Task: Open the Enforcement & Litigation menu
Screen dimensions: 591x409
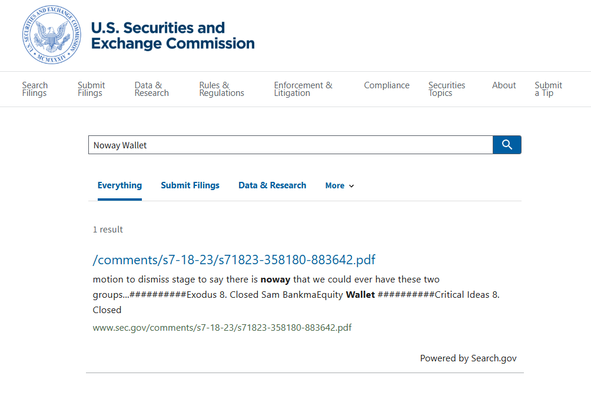Action: click(303, 89)
